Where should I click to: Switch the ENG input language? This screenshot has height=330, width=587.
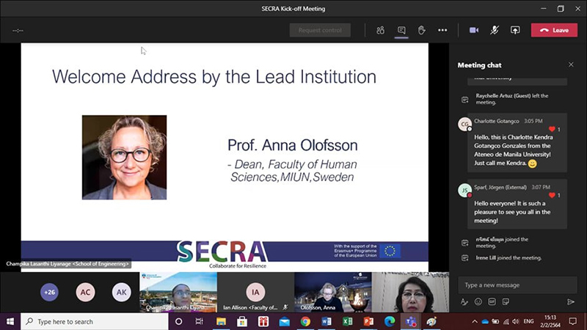(x=528, y=321)
